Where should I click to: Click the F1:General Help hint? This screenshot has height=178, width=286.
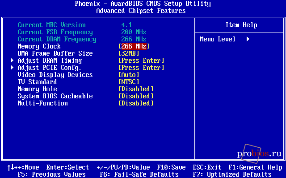tap(255, 167)
